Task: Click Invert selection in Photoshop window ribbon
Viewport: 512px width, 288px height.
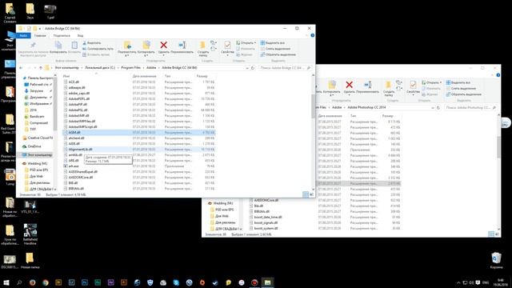Action: 464,94
